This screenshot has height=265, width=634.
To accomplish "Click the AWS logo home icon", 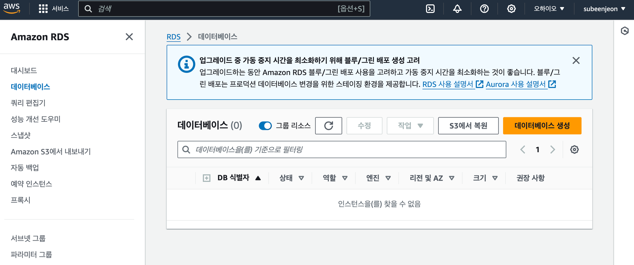I will pos(12,9).
